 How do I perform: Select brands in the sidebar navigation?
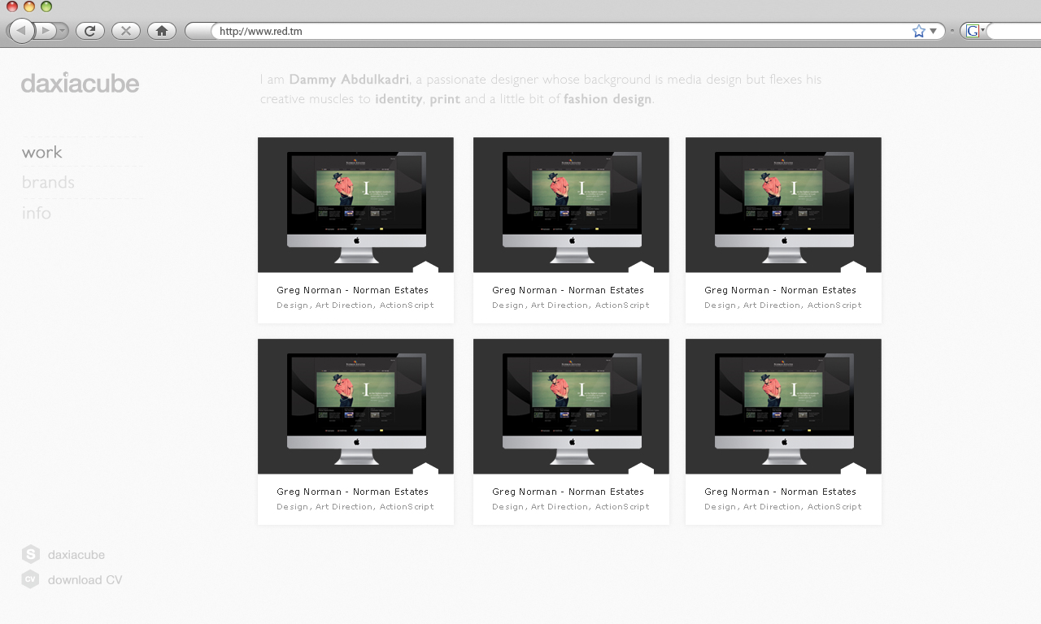(x=47, y=182)
